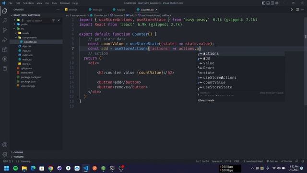Open the Selection menu
The width and height of the screenshot is (307, 173).
click(x=28, y=3)
